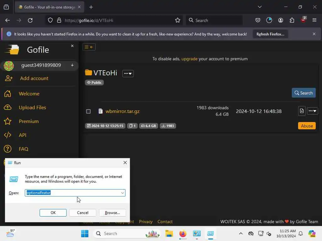This screenshot has height=241, width=322.
Task: Click creation date badge 2024-10-12 13:25:15
Action: (105, 126)
